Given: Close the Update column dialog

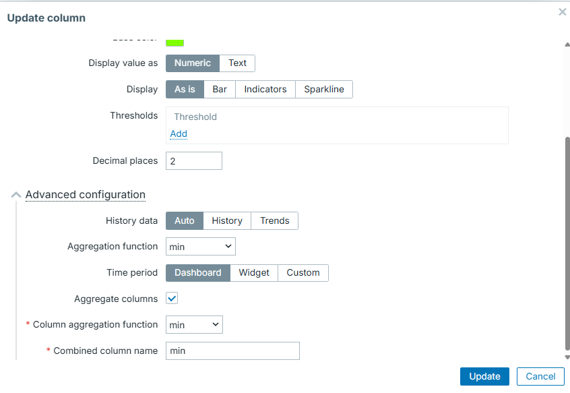Looking at the screenshot, I should [x=563, y=12].
